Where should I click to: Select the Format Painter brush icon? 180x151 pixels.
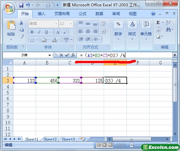pyautogui.click(x=21, y=36)
